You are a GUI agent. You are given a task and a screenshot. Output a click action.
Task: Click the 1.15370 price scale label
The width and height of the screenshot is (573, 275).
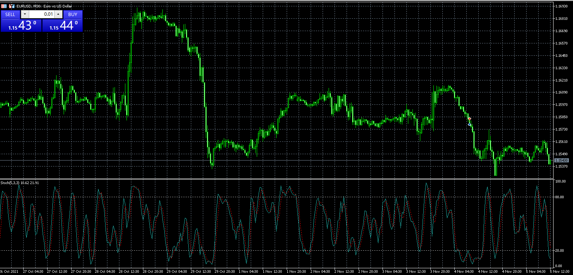pyautogui.click(x=561, y=166)
